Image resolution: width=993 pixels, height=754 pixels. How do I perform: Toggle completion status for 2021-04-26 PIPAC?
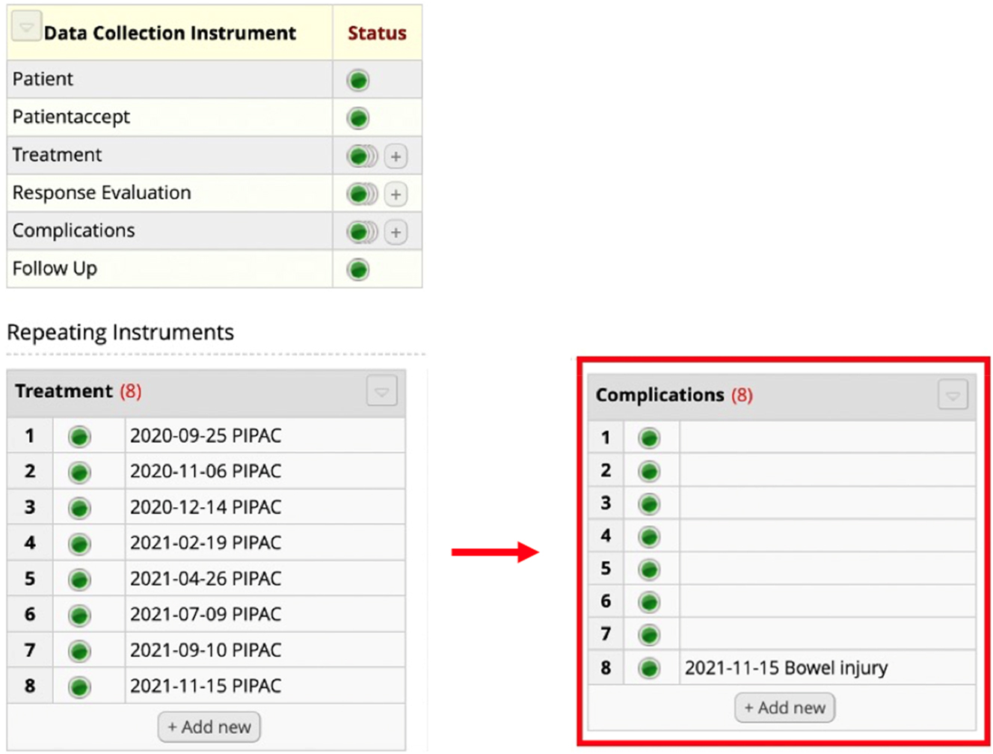coord(79,578)
